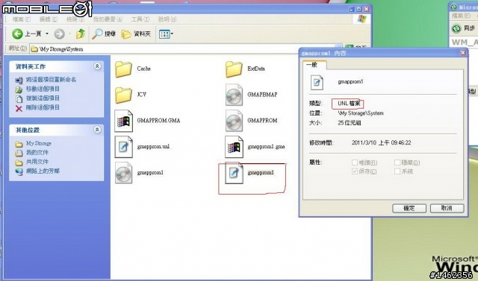This screenshot has width=478, height=281.
Task: Open the forward button history dropdown arrow
Action: pos(69,34)
